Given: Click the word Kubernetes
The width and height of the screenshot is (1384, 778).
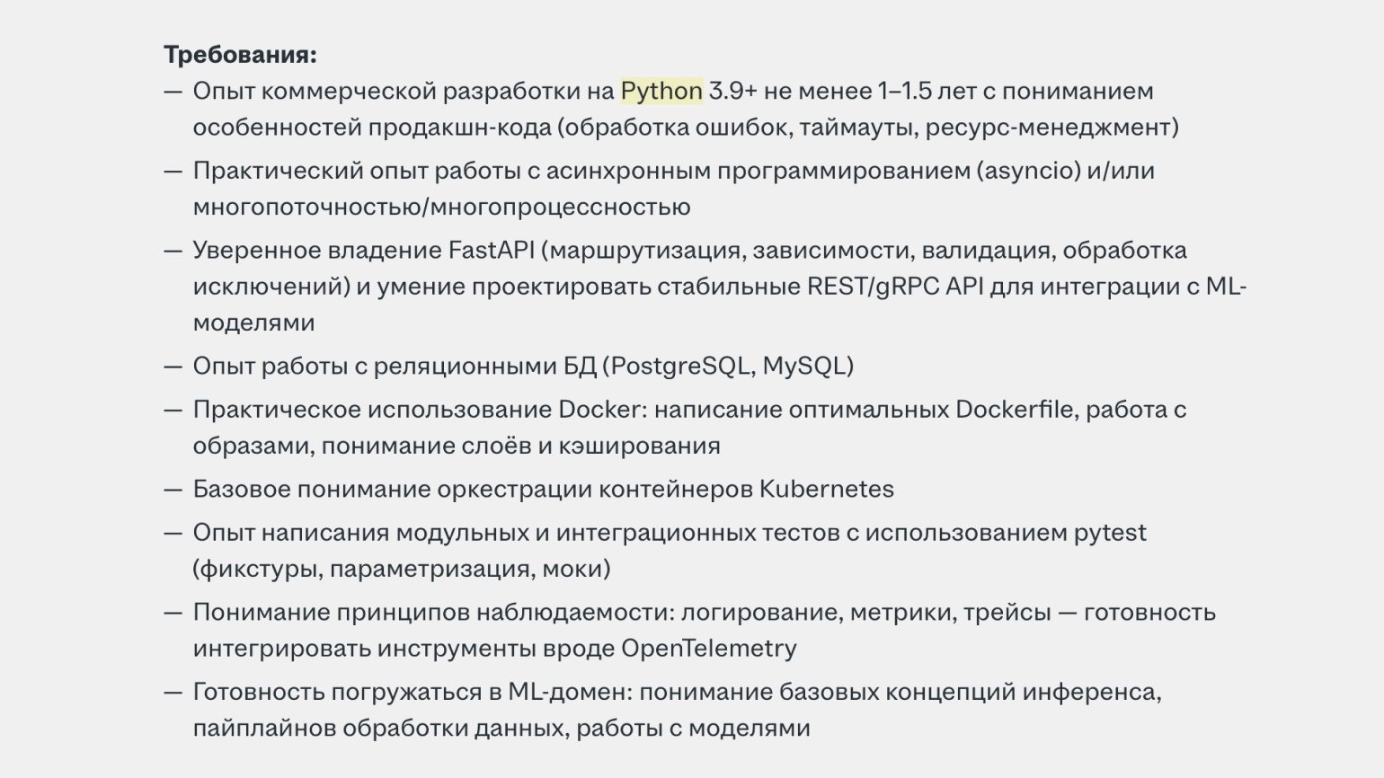Looking at the screenshot, I should coord(827,490).
